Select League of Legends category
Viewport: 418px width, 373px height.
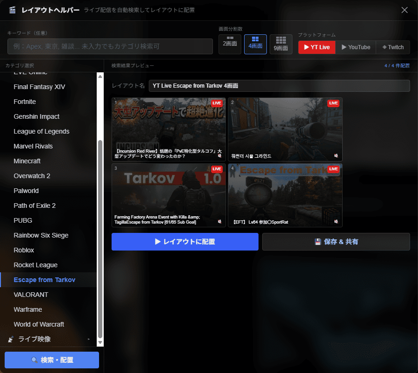48,131
